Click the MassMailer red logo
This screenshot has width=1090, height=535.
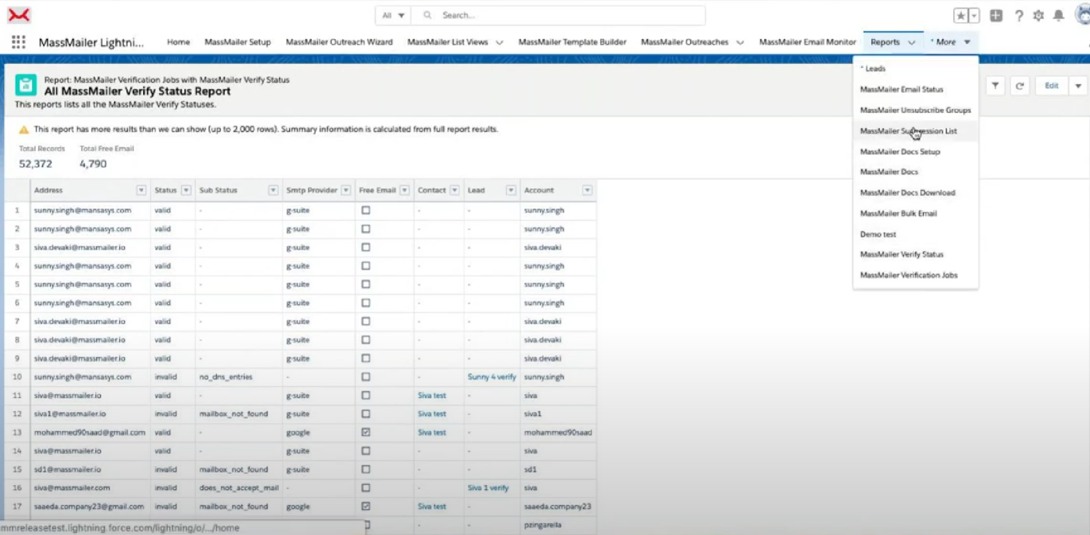pyautogui.click(x=19, y=15)
